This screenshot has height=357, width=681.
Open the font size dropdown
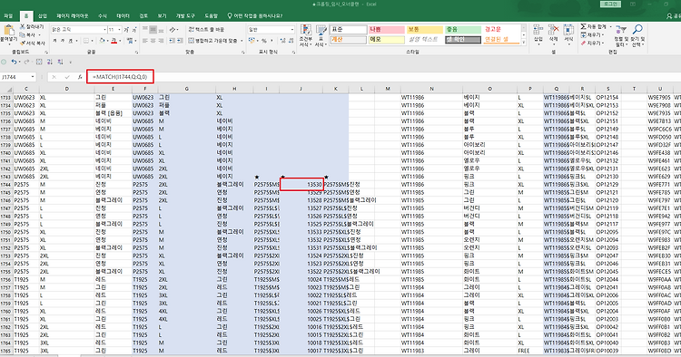[x=119, y=30]
